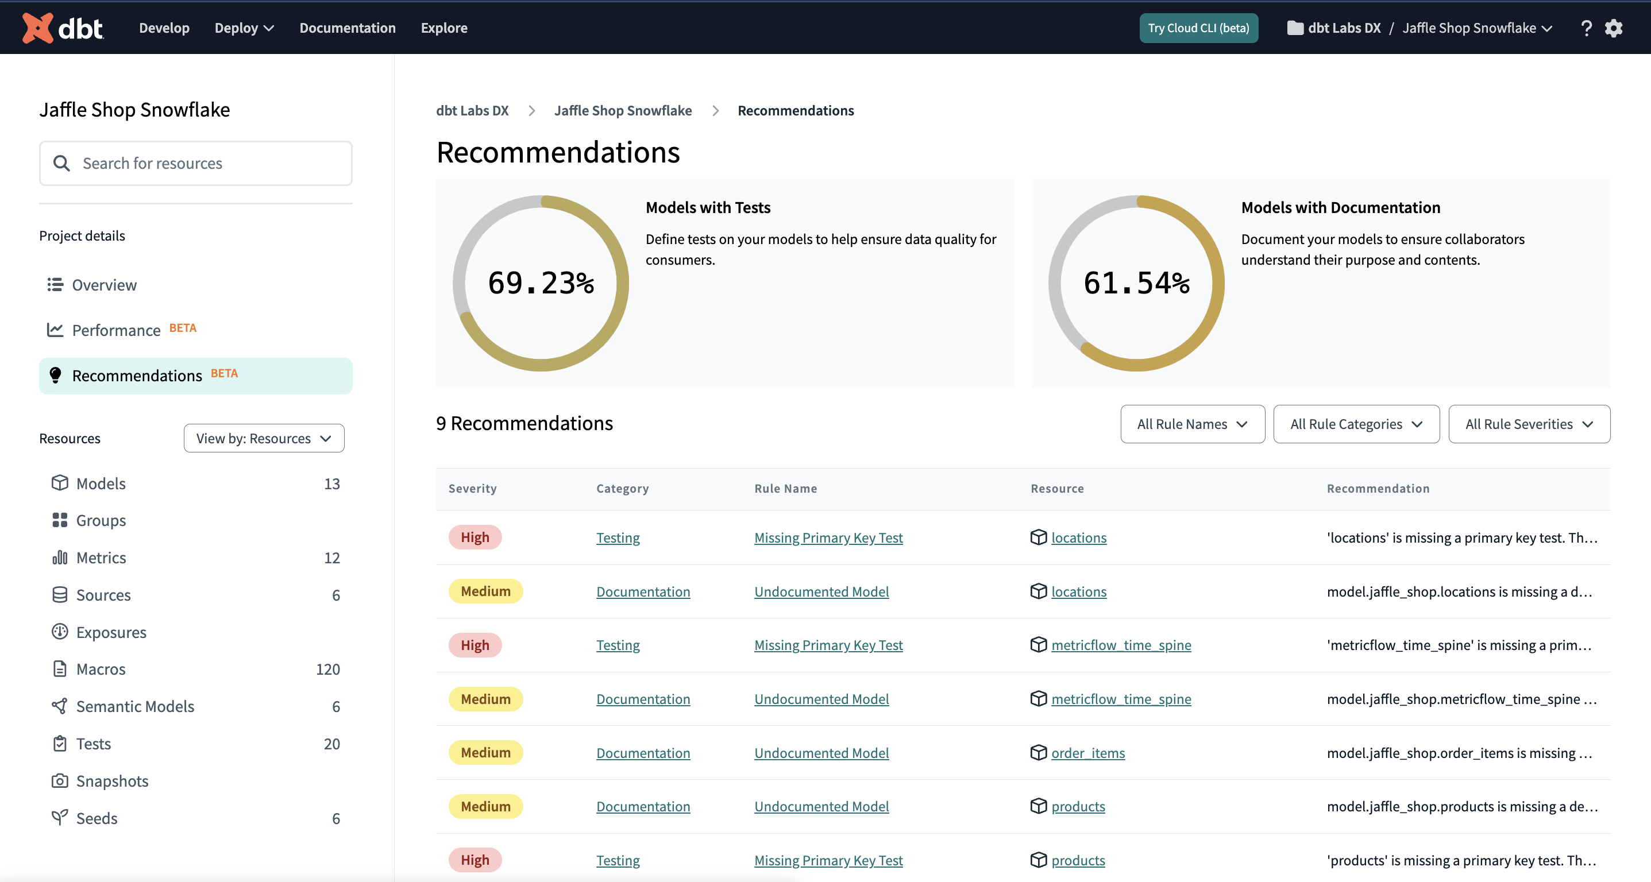Click the Groups icon in Resources list

click(x=60, y=520)
